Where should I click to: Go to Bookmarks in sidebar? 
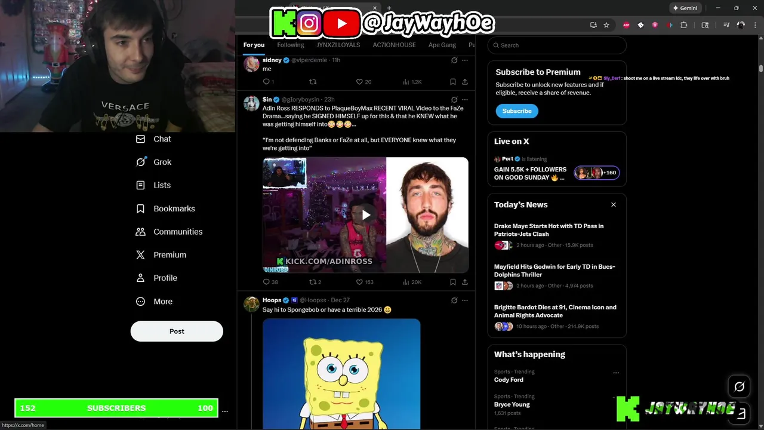(x=165, y=208)
